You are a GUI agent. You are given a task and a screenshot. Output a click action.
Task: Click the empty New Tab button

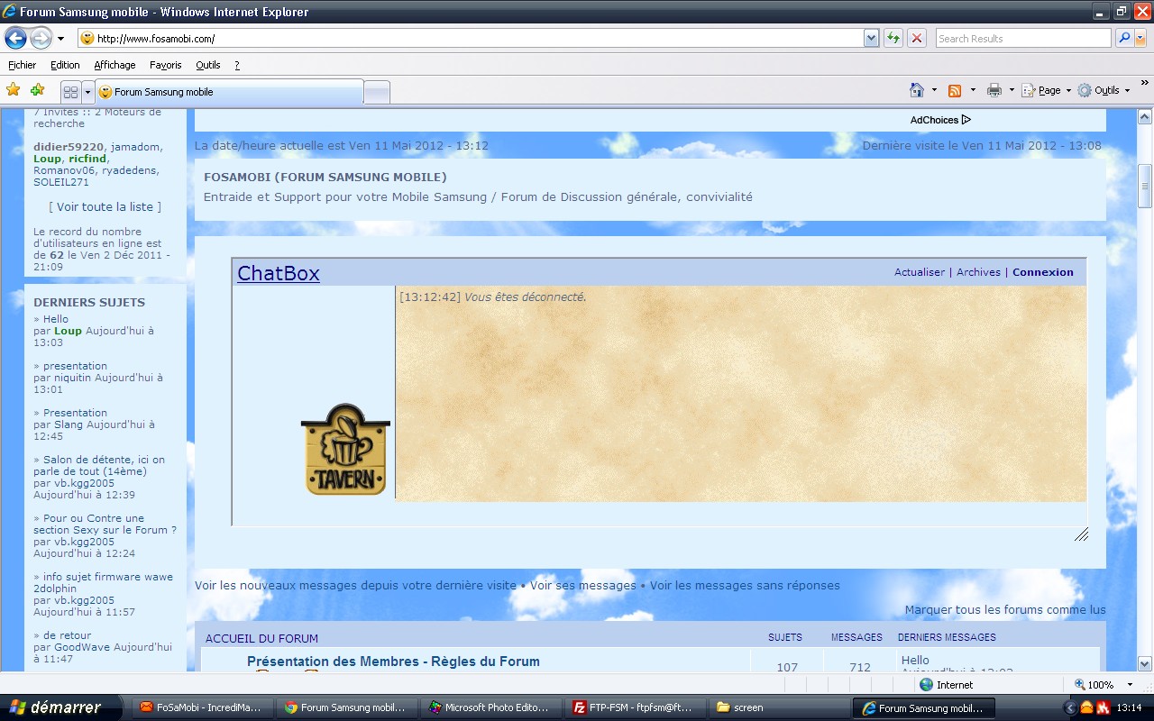point(377,92)
